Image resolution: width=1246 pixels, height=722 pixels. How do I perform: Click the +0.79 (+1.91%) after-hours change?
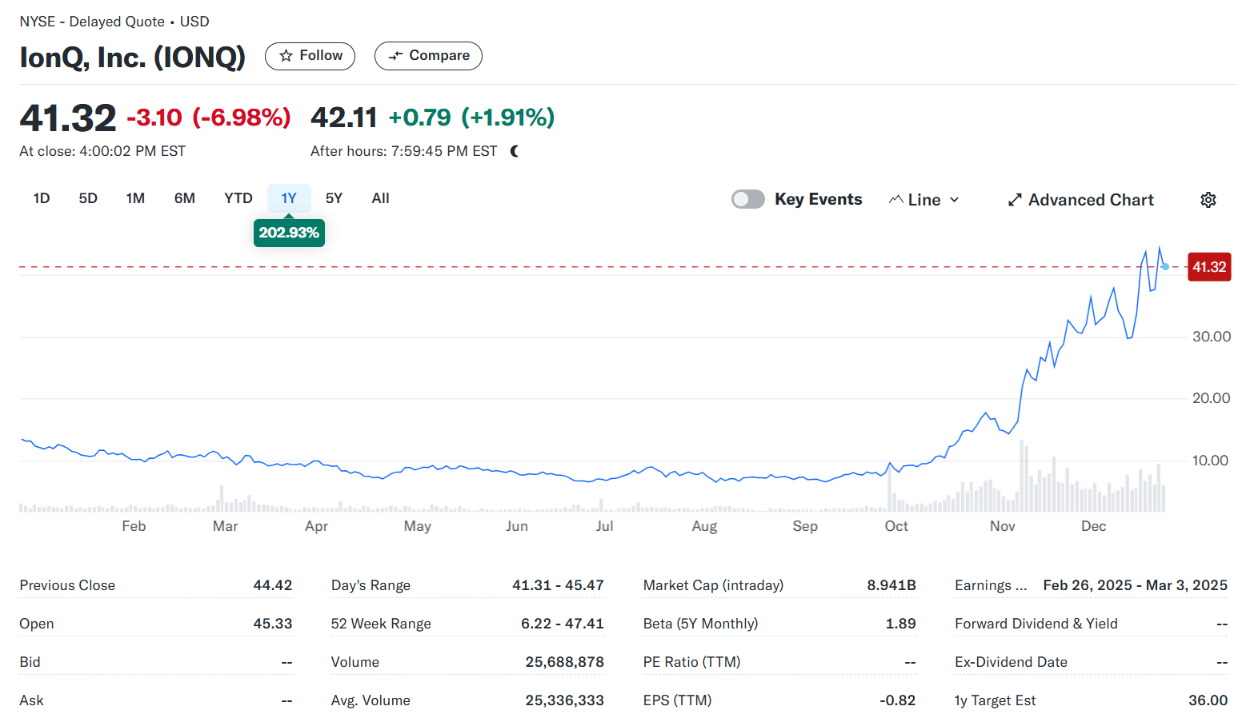tap(471, 118)
